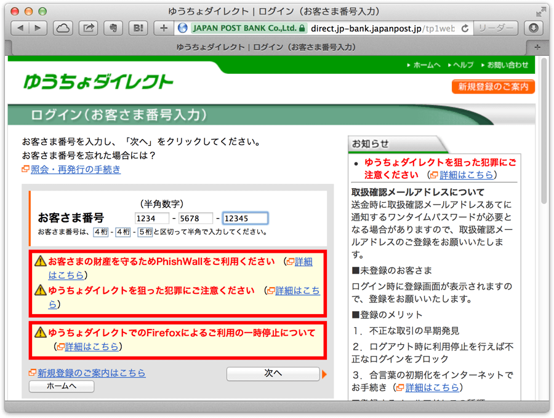Click the globe site icon in address bar
The width and height of the screenshot is (554, 418).
[x=182, y=28]
